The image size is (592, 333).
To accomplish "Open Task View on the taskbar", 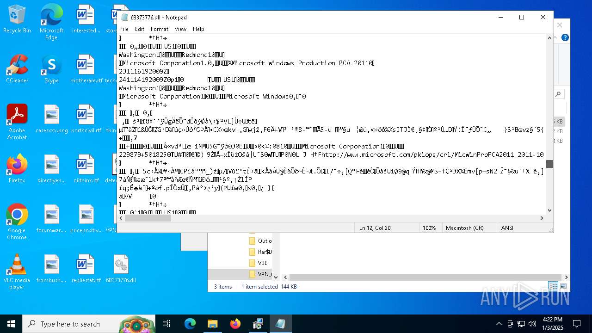I will tap(166, 324).
